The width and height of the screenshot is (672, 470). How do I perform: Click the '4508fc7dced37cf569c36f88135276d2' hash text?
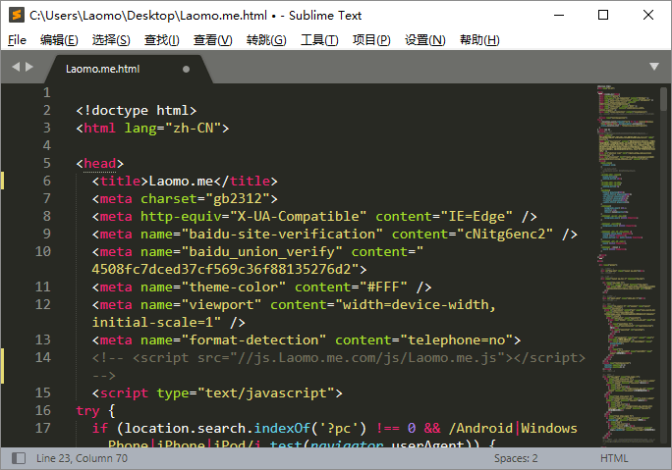pyautogui.click(x=222, y=269)
